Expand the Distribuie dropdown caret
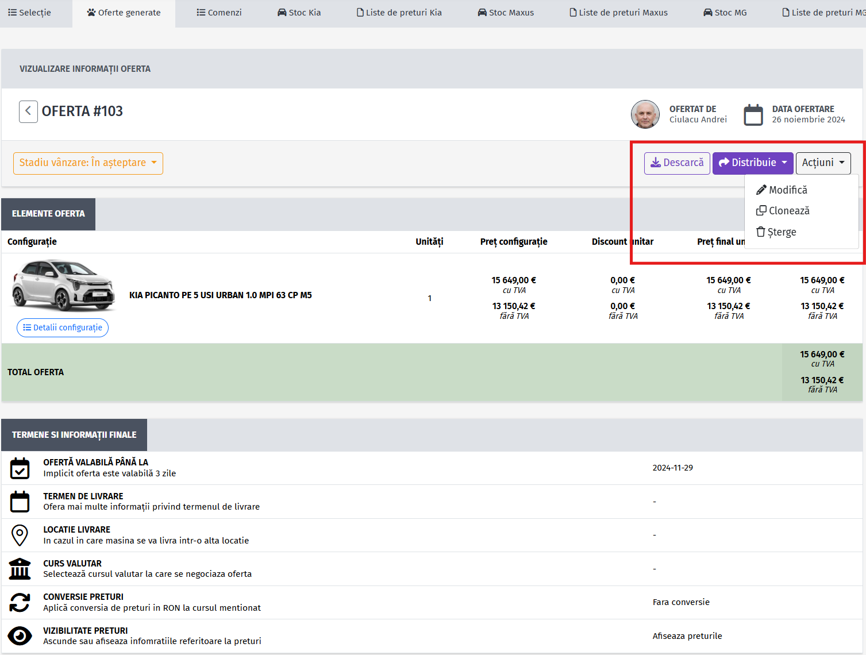Viewport: 866px width, 655px height. point(784,163)
